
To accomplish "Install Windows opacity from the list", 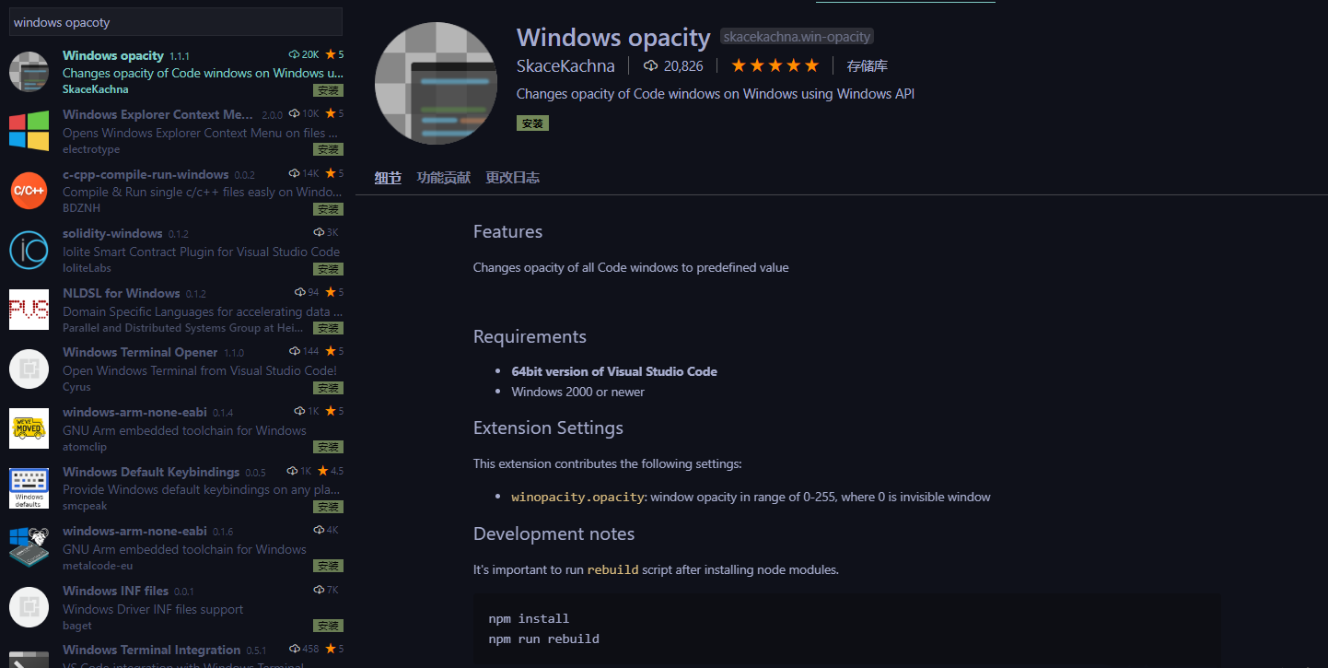I will coord(328,90).
